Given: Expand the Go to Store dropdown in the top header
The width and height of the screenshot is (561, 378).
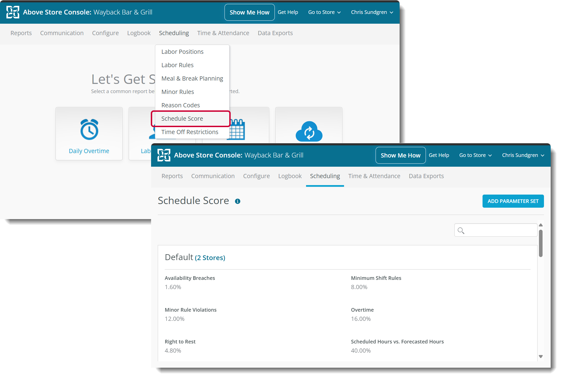Looking at the screenshot, I should tap(324, 12).
